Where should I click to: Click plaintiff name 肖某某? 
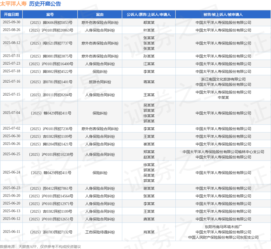pos(149,232)
